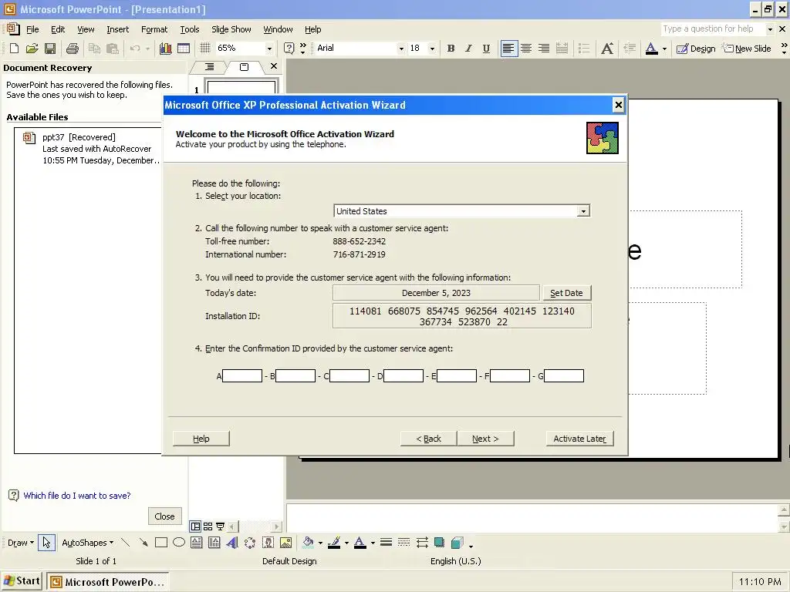Select the Line drawing tool
Image resolution: width=790 pixels, height=592 pixels.
126,543
